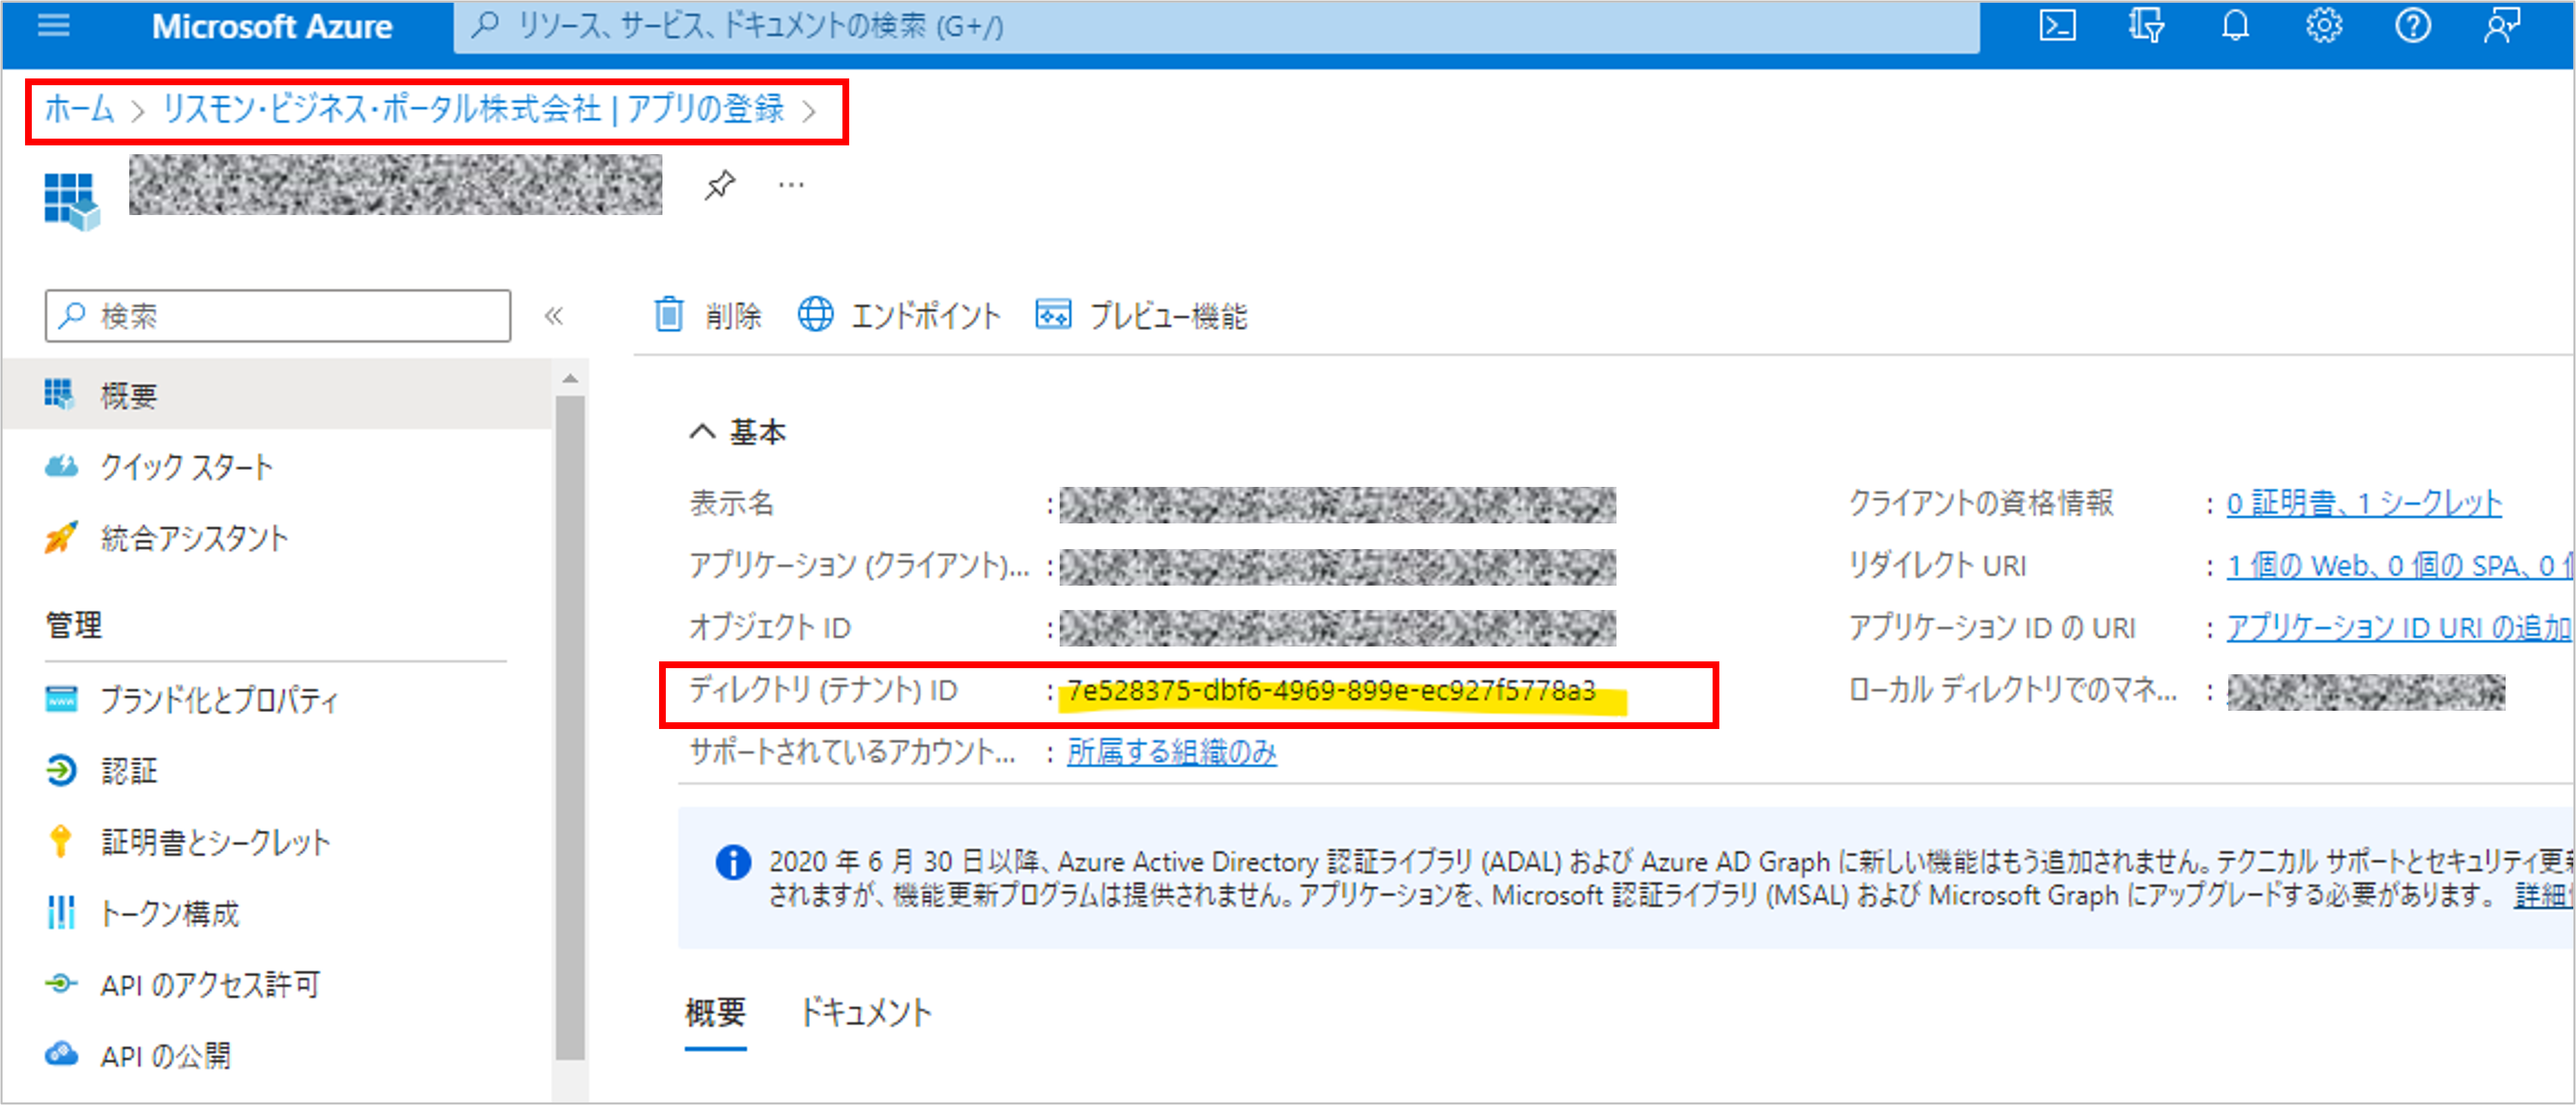This screenshot has width=2576, height=1105.
Task: Click the API のアクセス許可 icon
Action: tap(61, 984)
